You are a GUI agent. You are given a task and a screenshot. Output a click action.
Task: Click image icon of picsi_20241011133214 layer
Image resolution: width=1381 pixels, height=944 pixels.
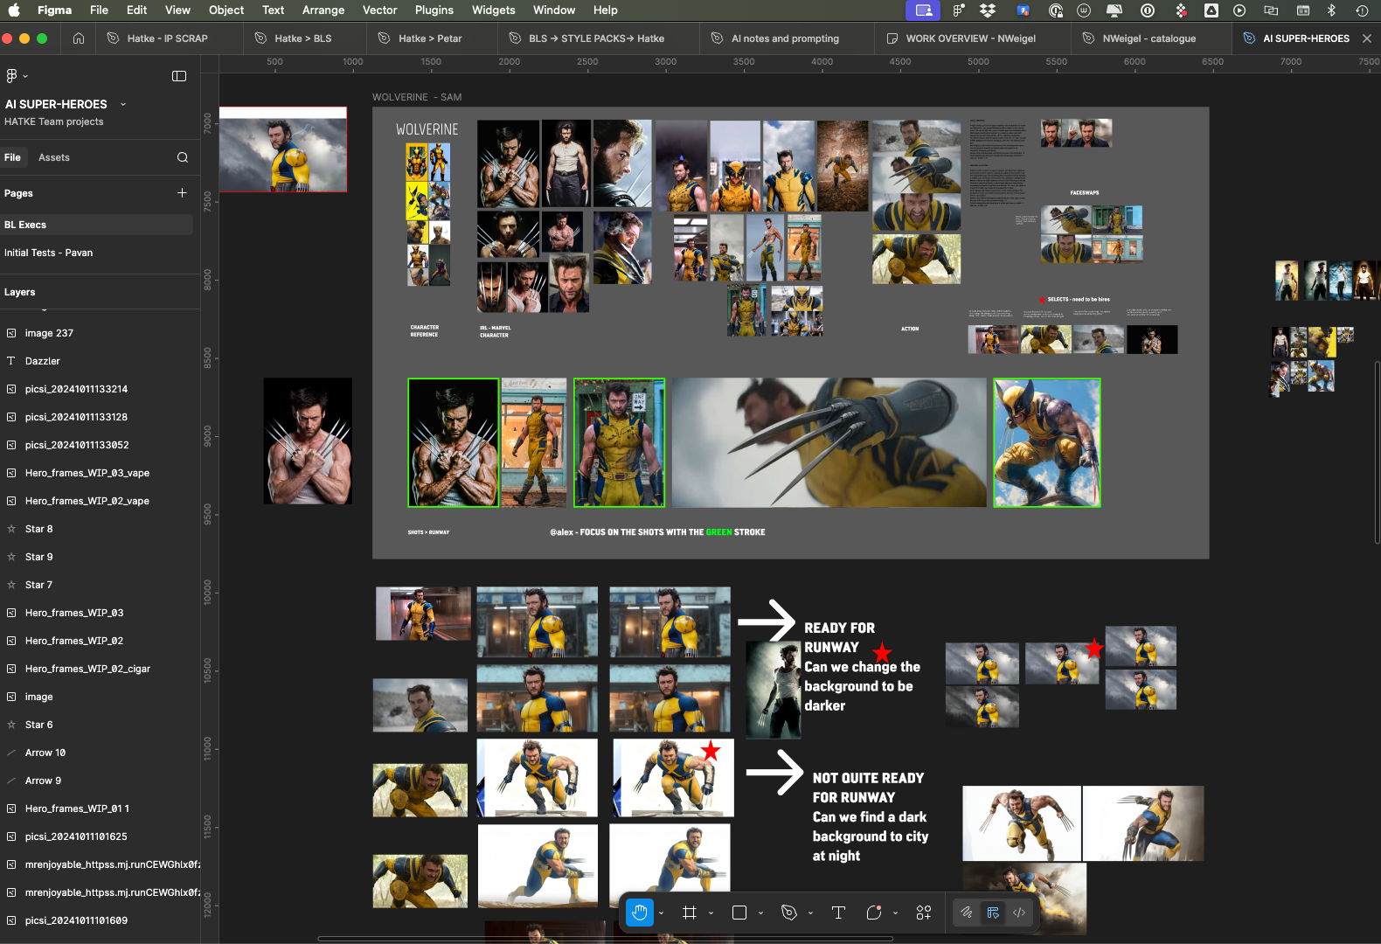(x=11, y=389)
